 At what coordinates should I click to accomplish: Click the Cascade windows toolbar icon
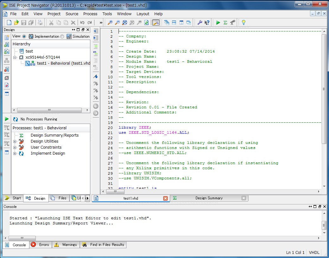[167, 23]
